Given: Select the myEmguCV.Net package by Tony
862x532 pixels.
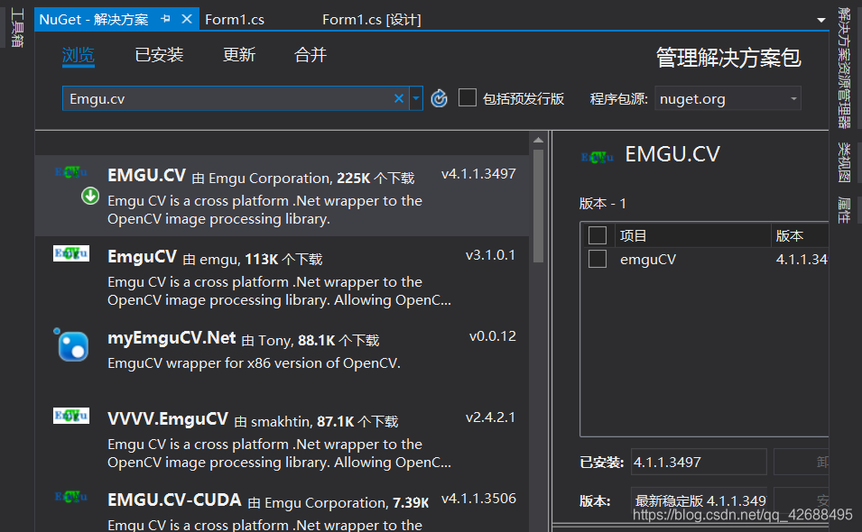Looking at the screenshot, I should (x=283, y=358).
